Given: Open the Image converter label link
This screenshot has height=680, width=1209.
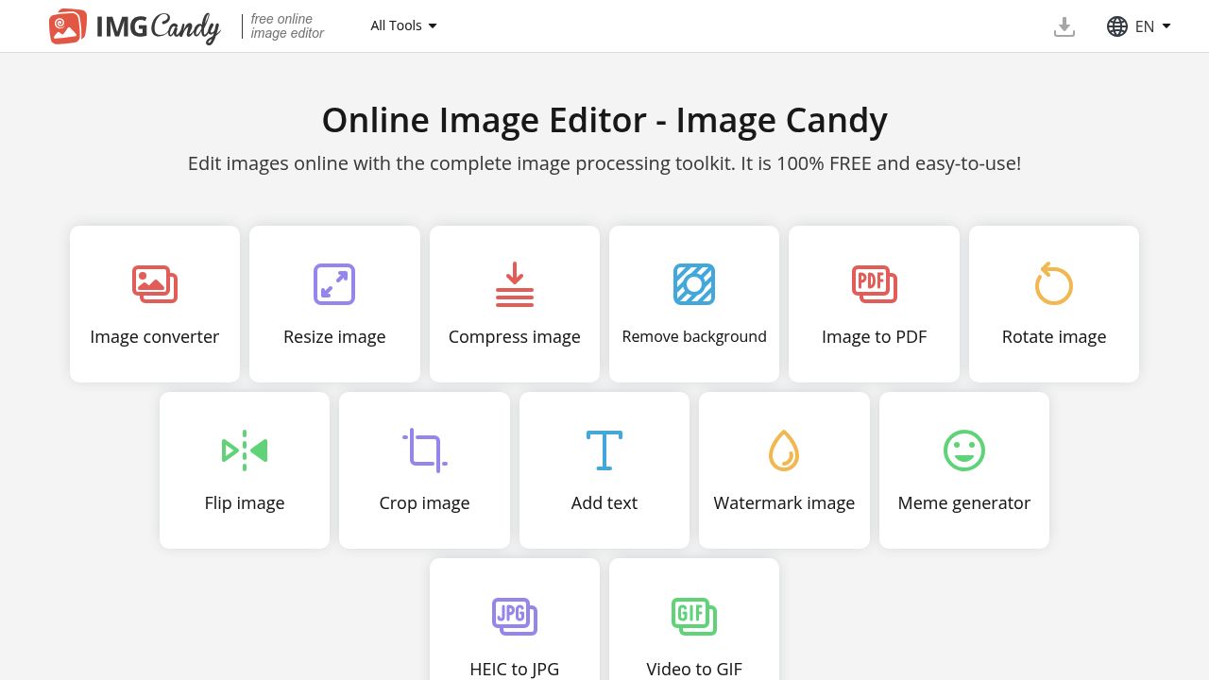Looking at the screenshot, I should click(x=155, y=337).
